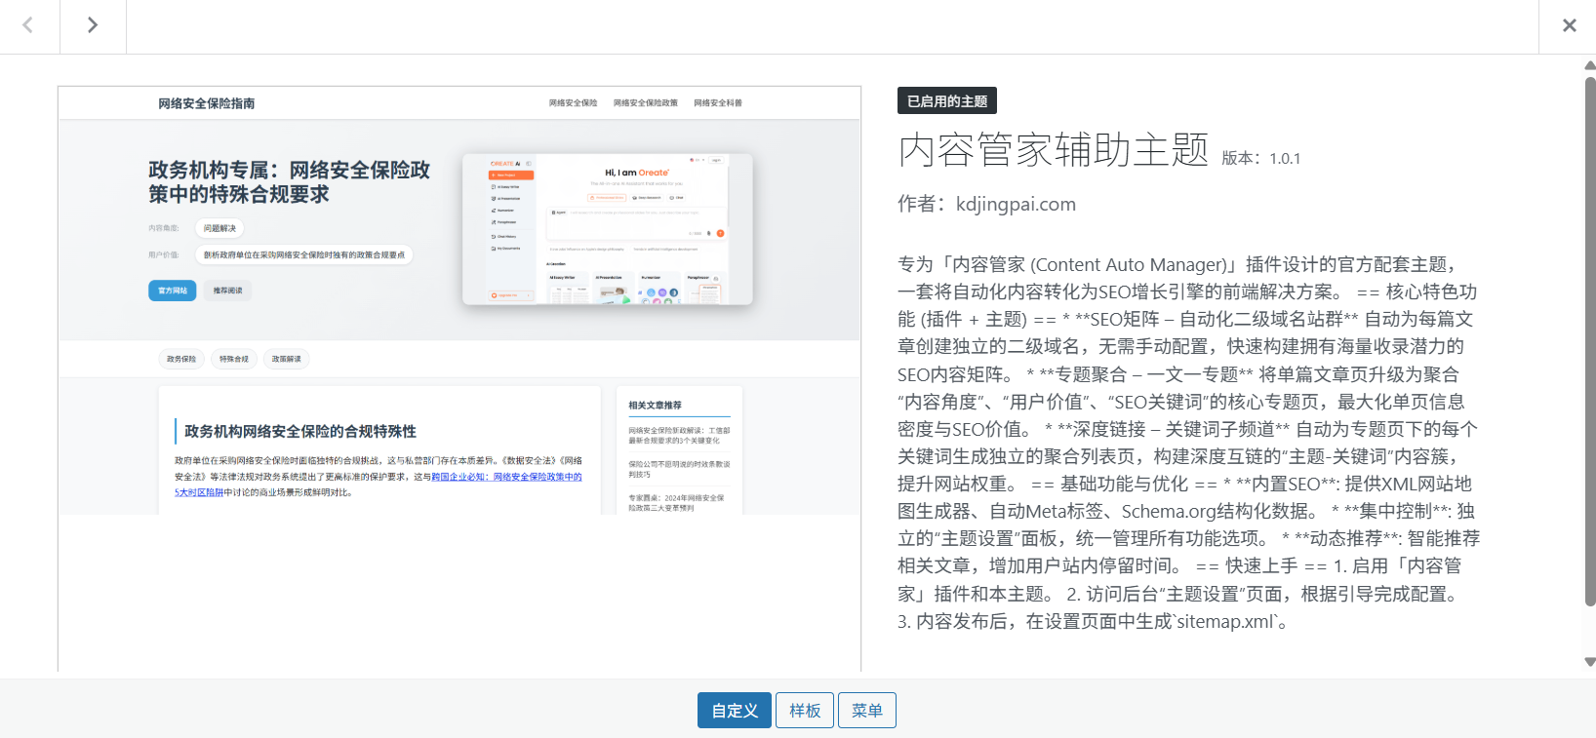Open the 菜单 button
Image resolution: width=1596 pixels, height=738 pixels.
[x=866, y=711]
